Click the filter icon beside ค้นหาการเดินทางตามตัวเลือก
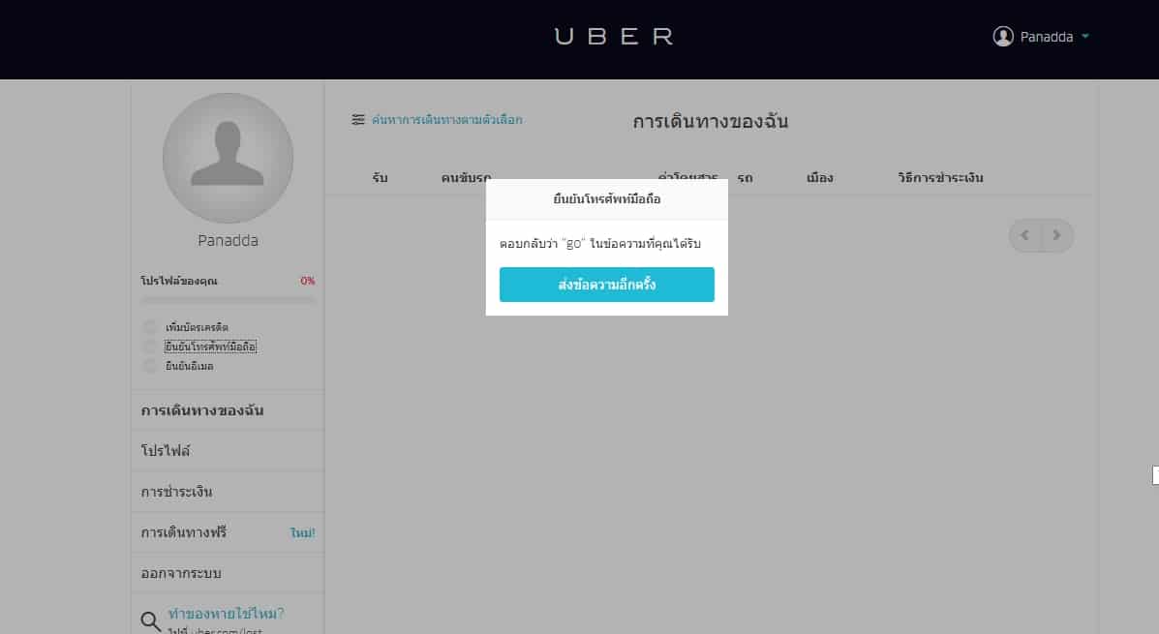The width and height of the screenshot is (1159, 634). point(357,120)
